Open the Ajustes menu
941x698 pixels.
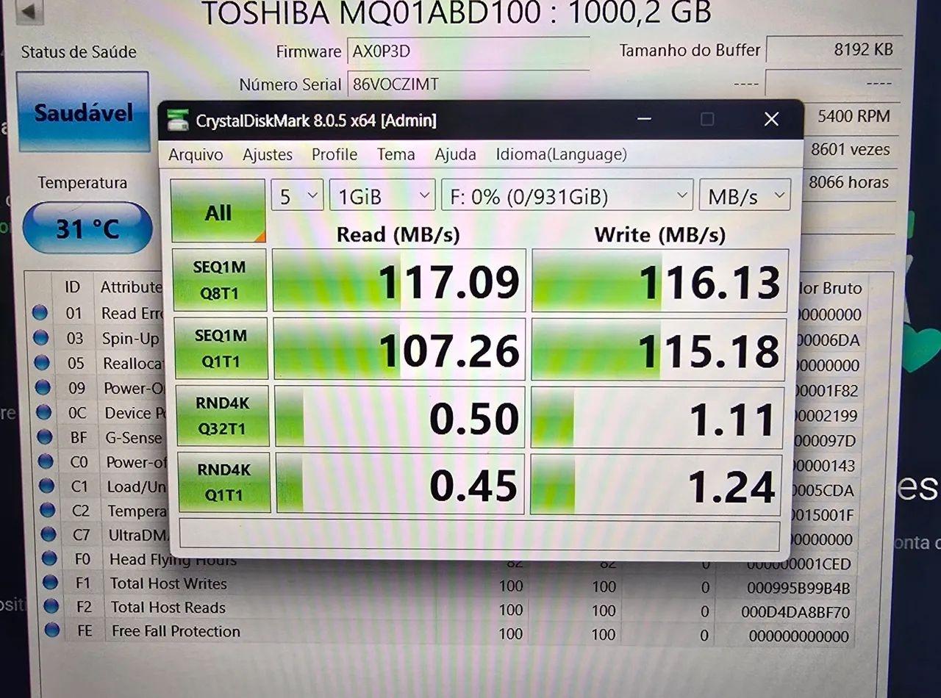pos(268,154)
